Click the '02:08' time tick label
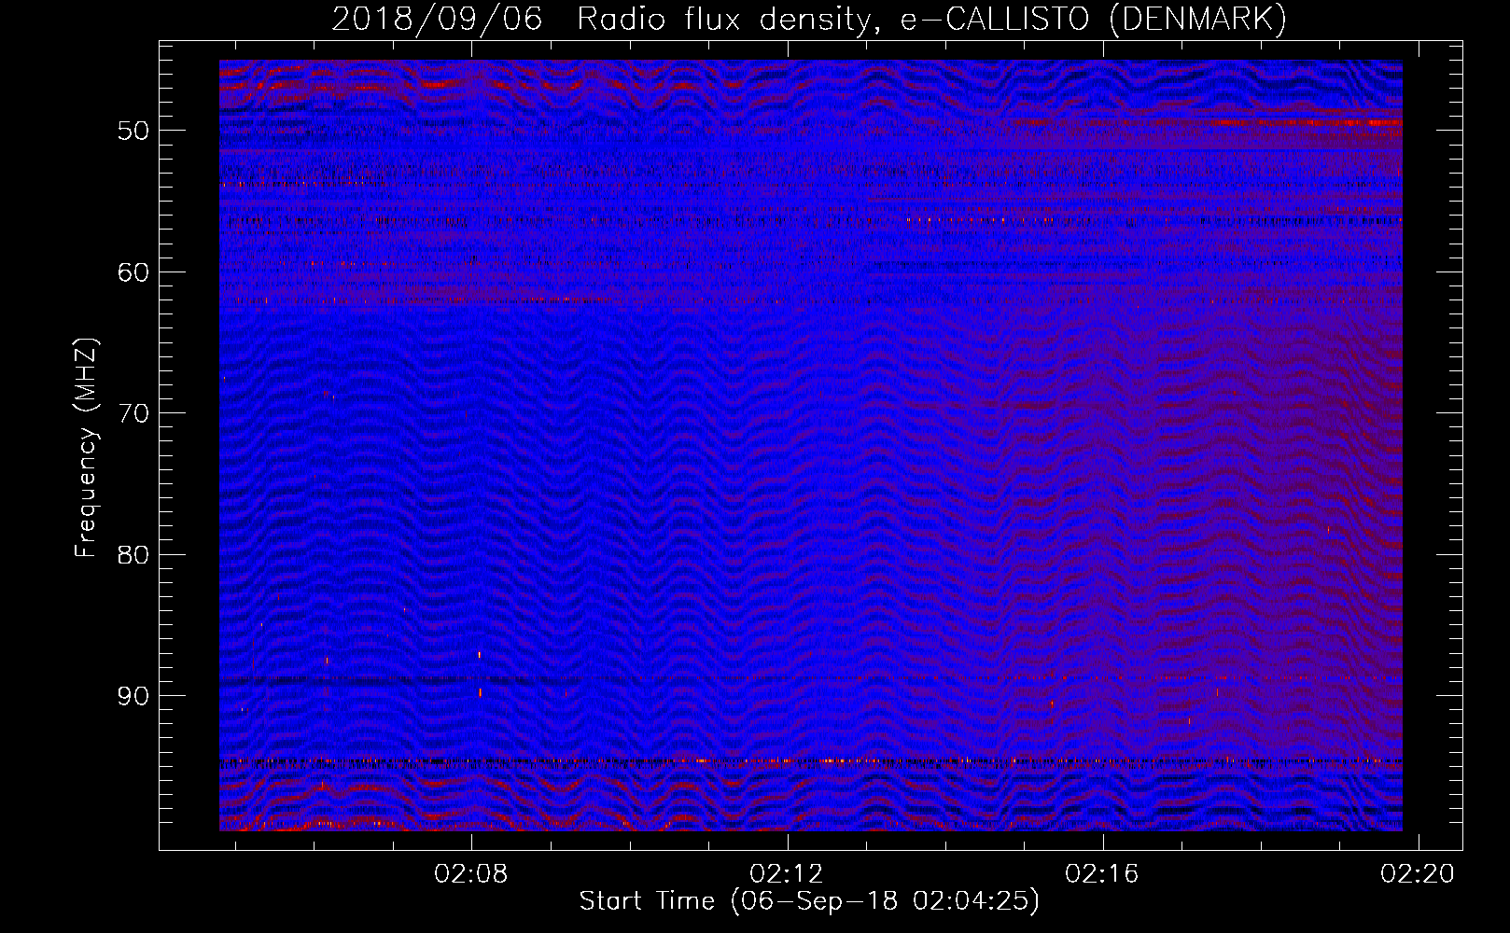The image size is (1510, 933). tap(471, 874)
